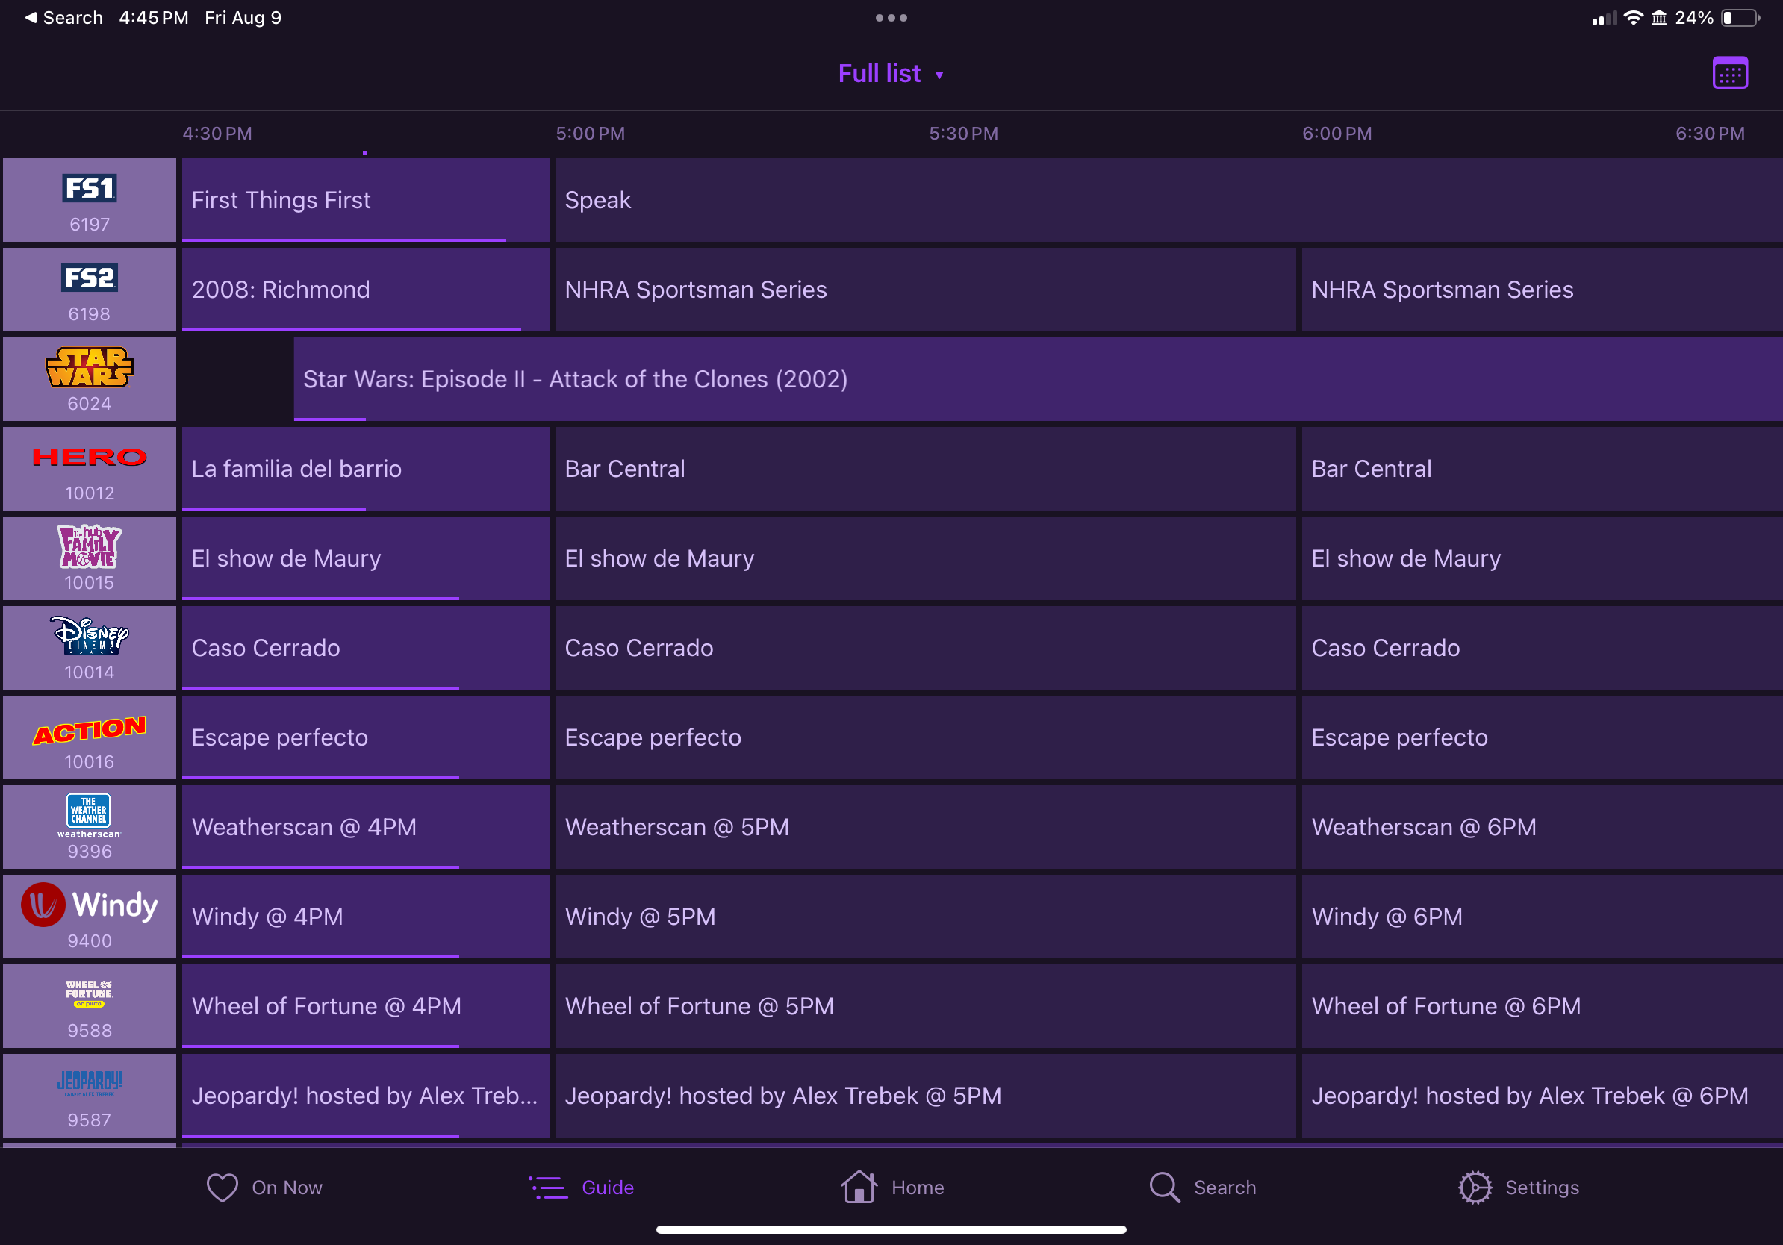Image resolution: width=1783 pixels, height=1245 pixels.
Task: Tap the Star Wars channel logo
Action: (x=90, y=367)
